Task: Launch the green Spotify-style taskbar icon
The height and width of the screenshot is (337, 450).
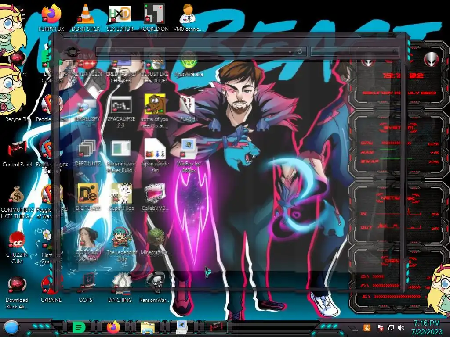Action: [79, 327]
